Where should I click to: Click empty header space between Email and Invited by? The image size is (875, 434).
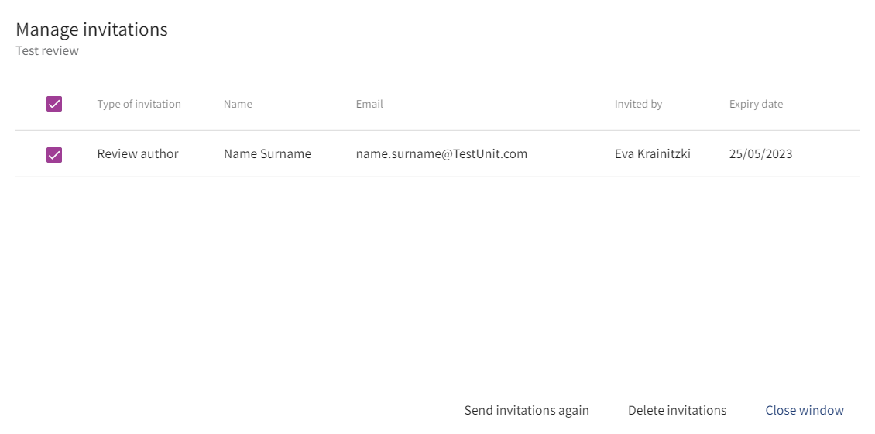coord(496,104)
